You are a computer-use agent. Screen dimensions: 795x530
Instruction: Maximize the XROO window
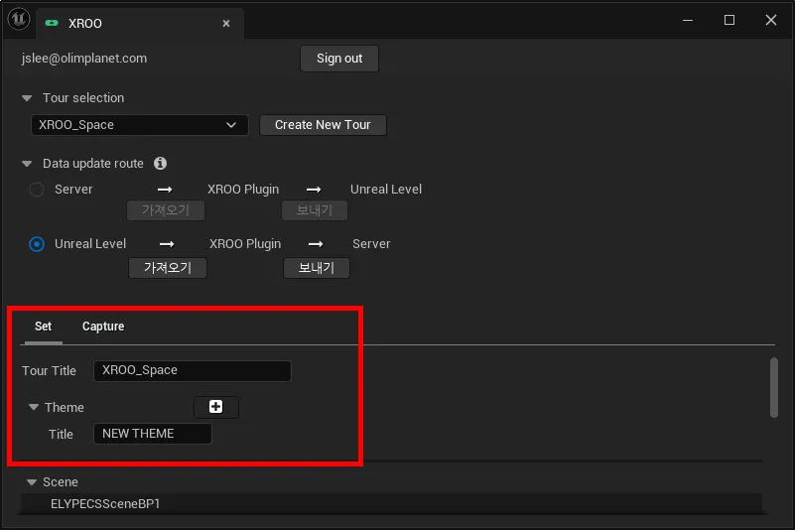pyautogui.click(x=729, y=20)
